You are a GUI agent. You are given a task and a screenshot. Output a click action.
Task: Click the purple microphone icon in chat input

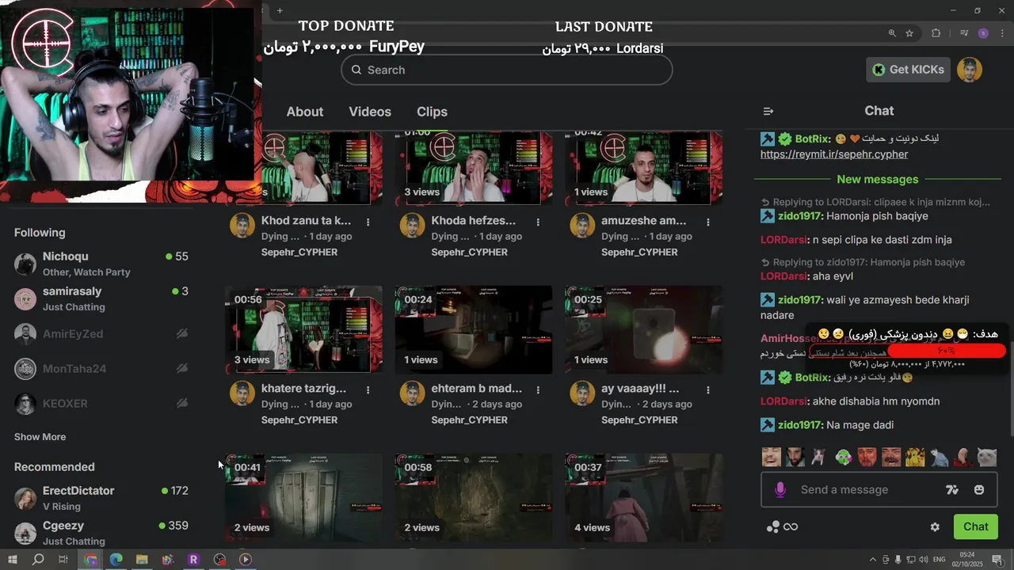780,490
